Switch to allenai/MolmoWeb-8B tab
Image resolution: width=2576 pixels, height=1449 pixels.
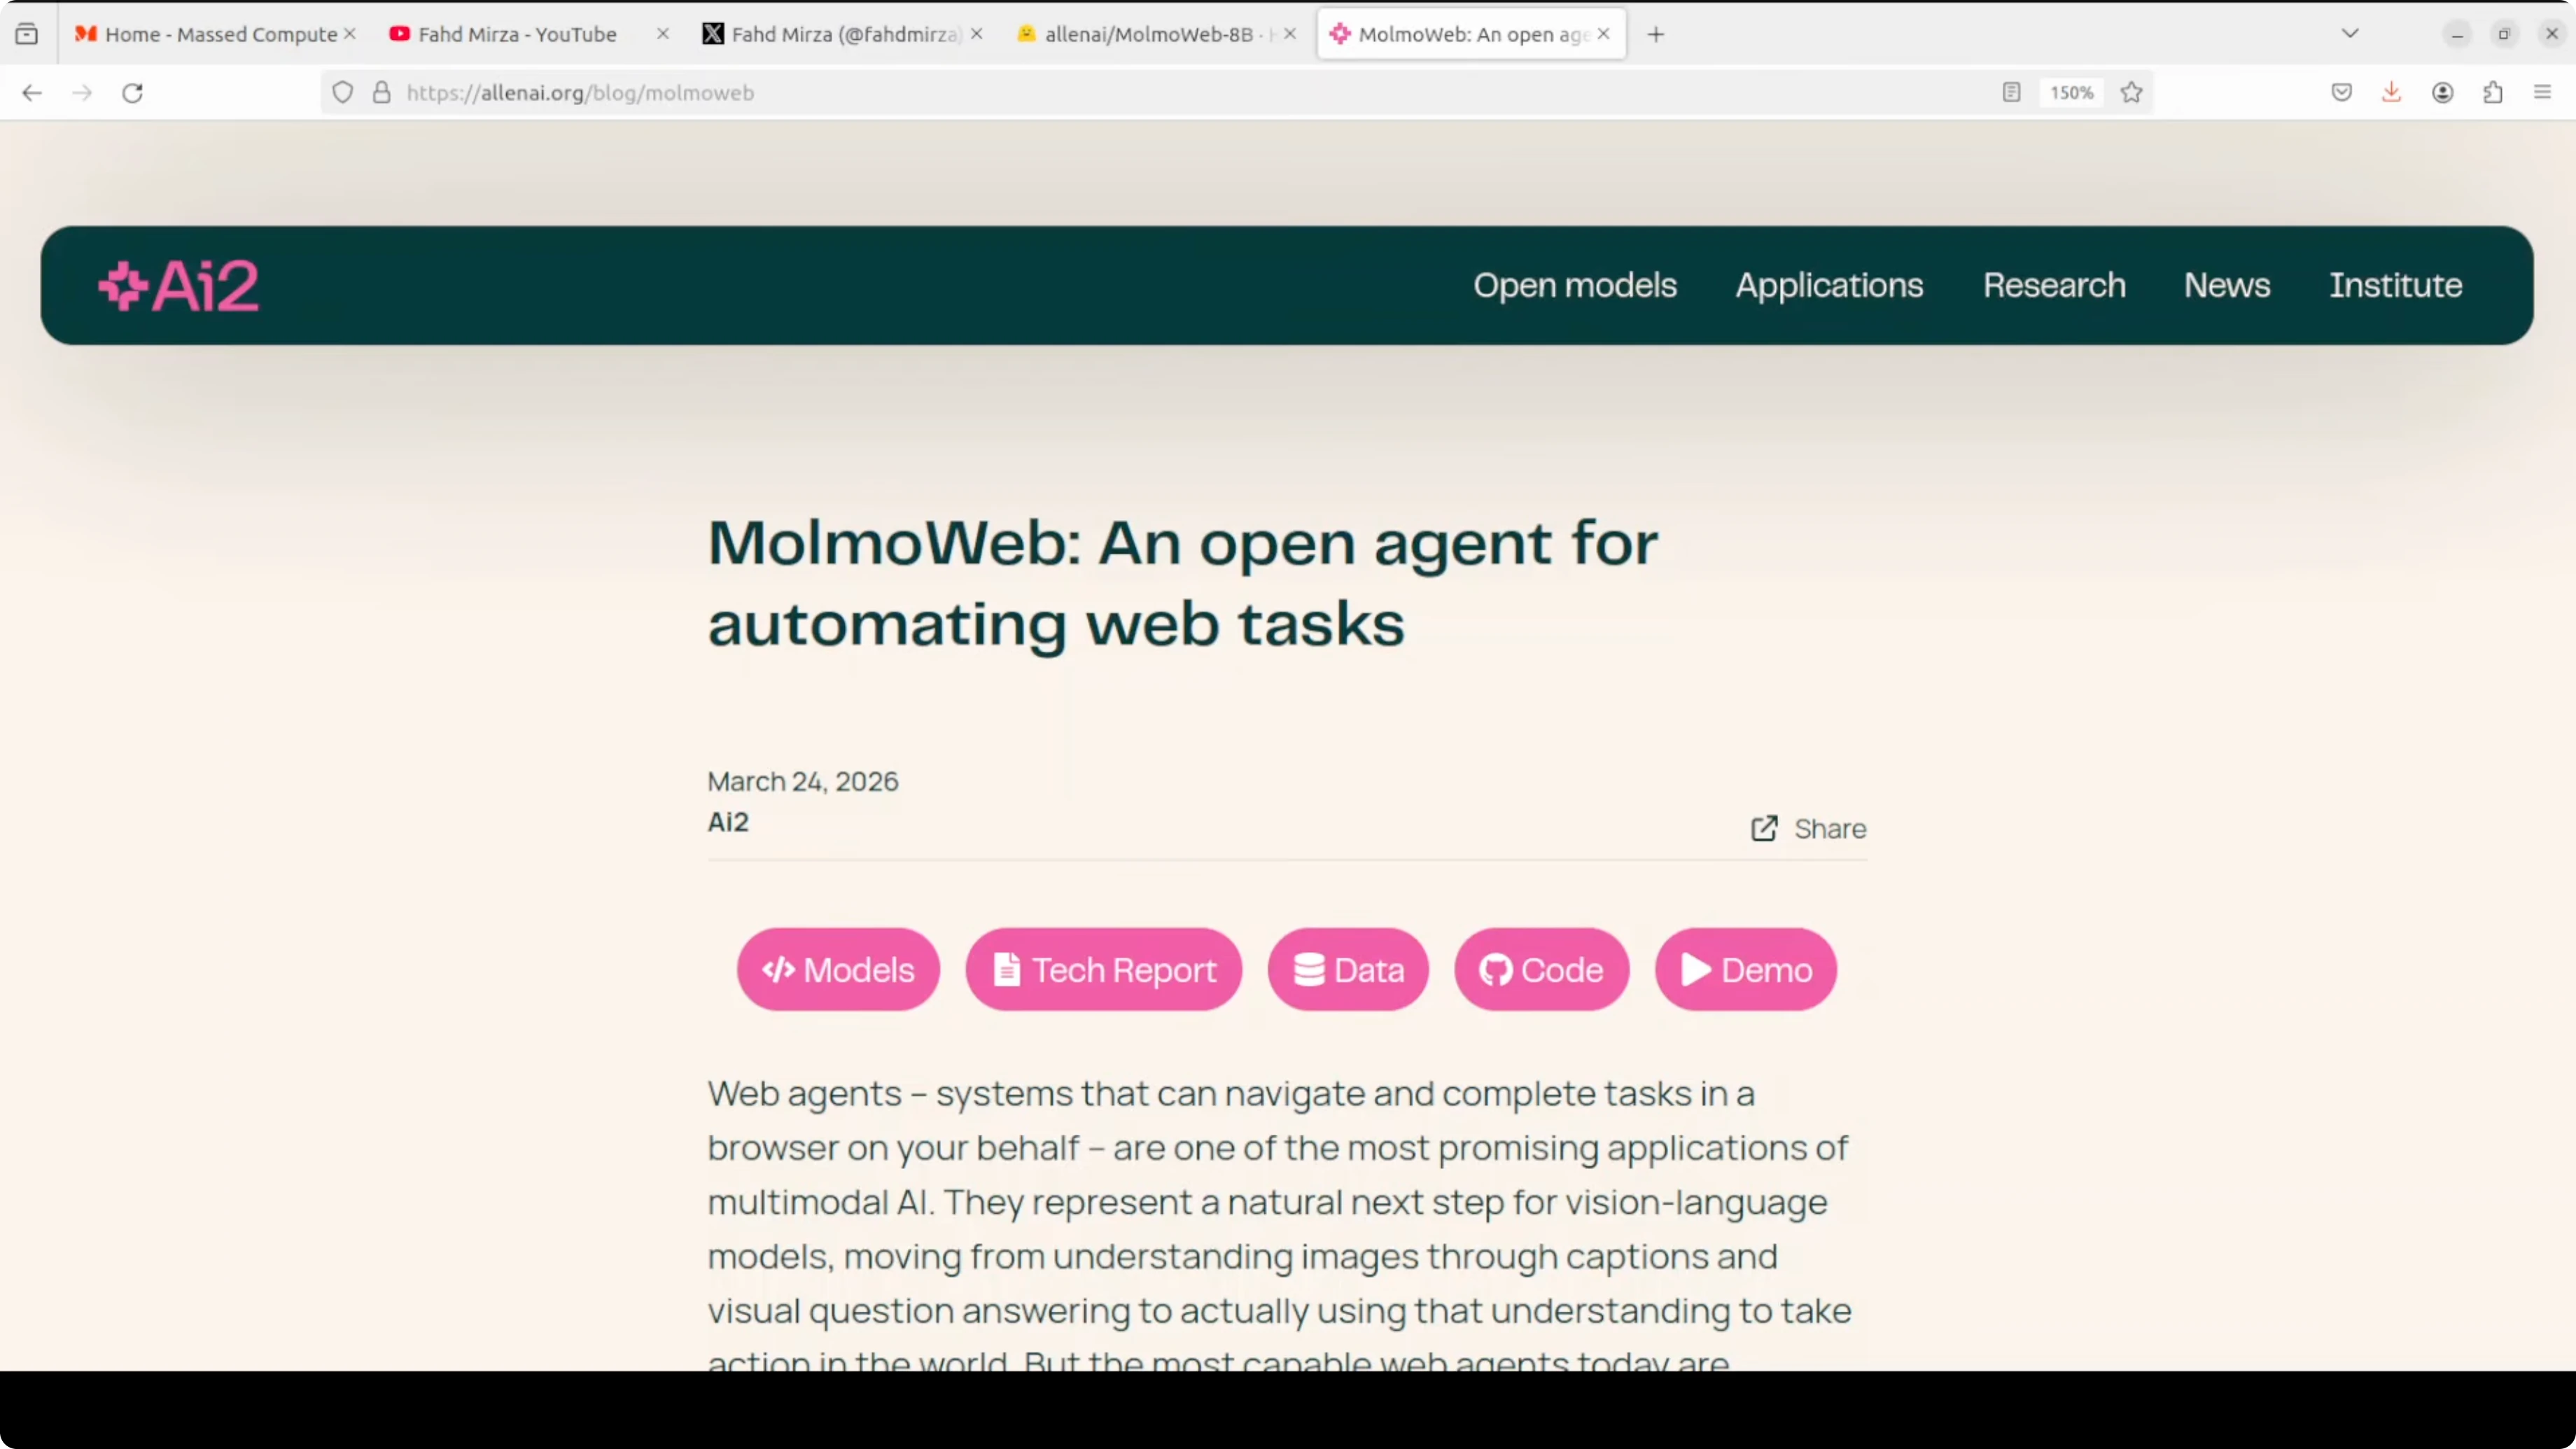(1147, 34)
